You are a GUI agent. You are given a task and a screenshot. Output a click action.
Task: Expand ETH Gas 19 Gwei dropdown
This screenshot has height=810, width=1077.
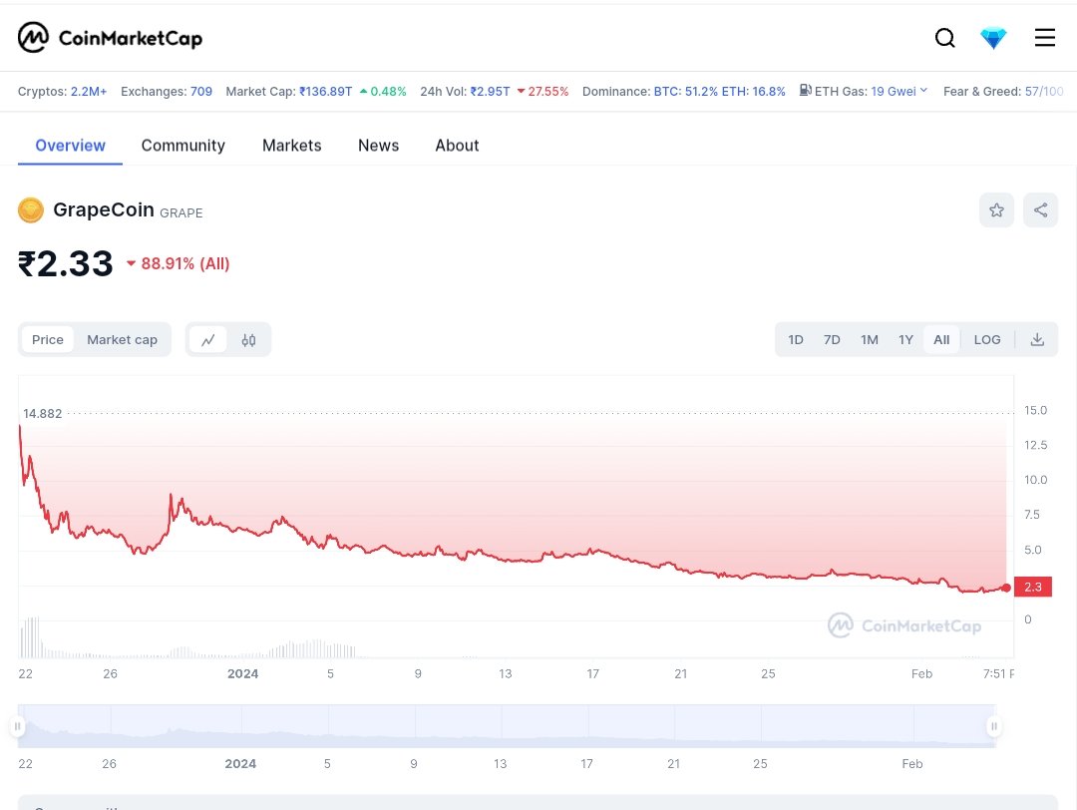click(899, 92)
